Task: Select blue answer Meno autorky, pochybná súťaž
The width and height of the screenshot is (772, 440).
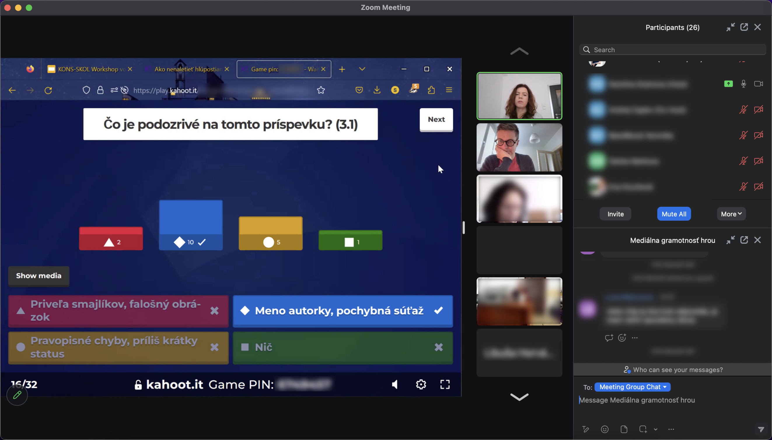Action: 343,311
